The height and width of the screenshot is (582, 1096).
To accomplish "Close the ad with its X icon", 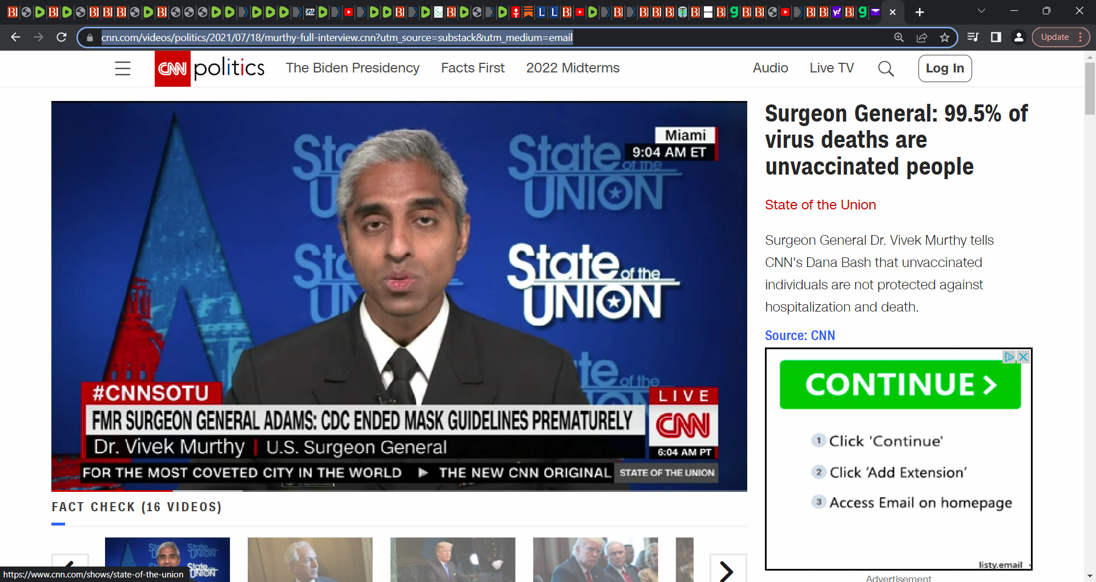I will (x=1023, y=357).
